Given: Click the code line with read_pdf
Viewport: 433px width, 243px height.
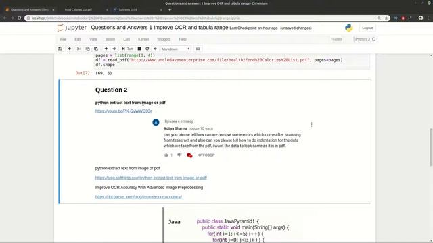Looking at the screenshot, I should tap(219, 60).
